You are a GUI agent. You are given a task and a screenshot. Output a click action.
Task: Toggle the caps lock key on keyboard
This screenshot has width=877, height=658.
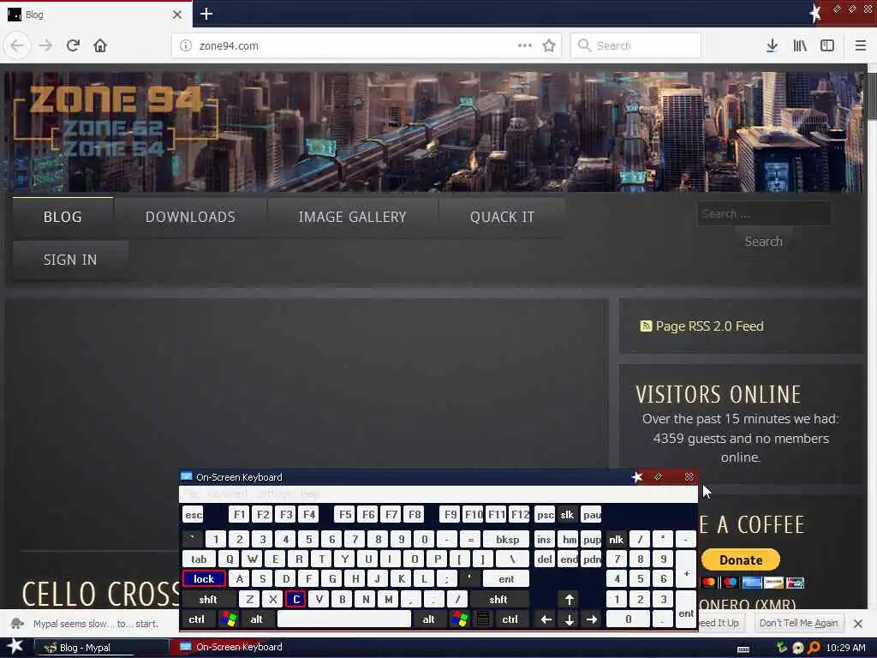tap(204, 579)
